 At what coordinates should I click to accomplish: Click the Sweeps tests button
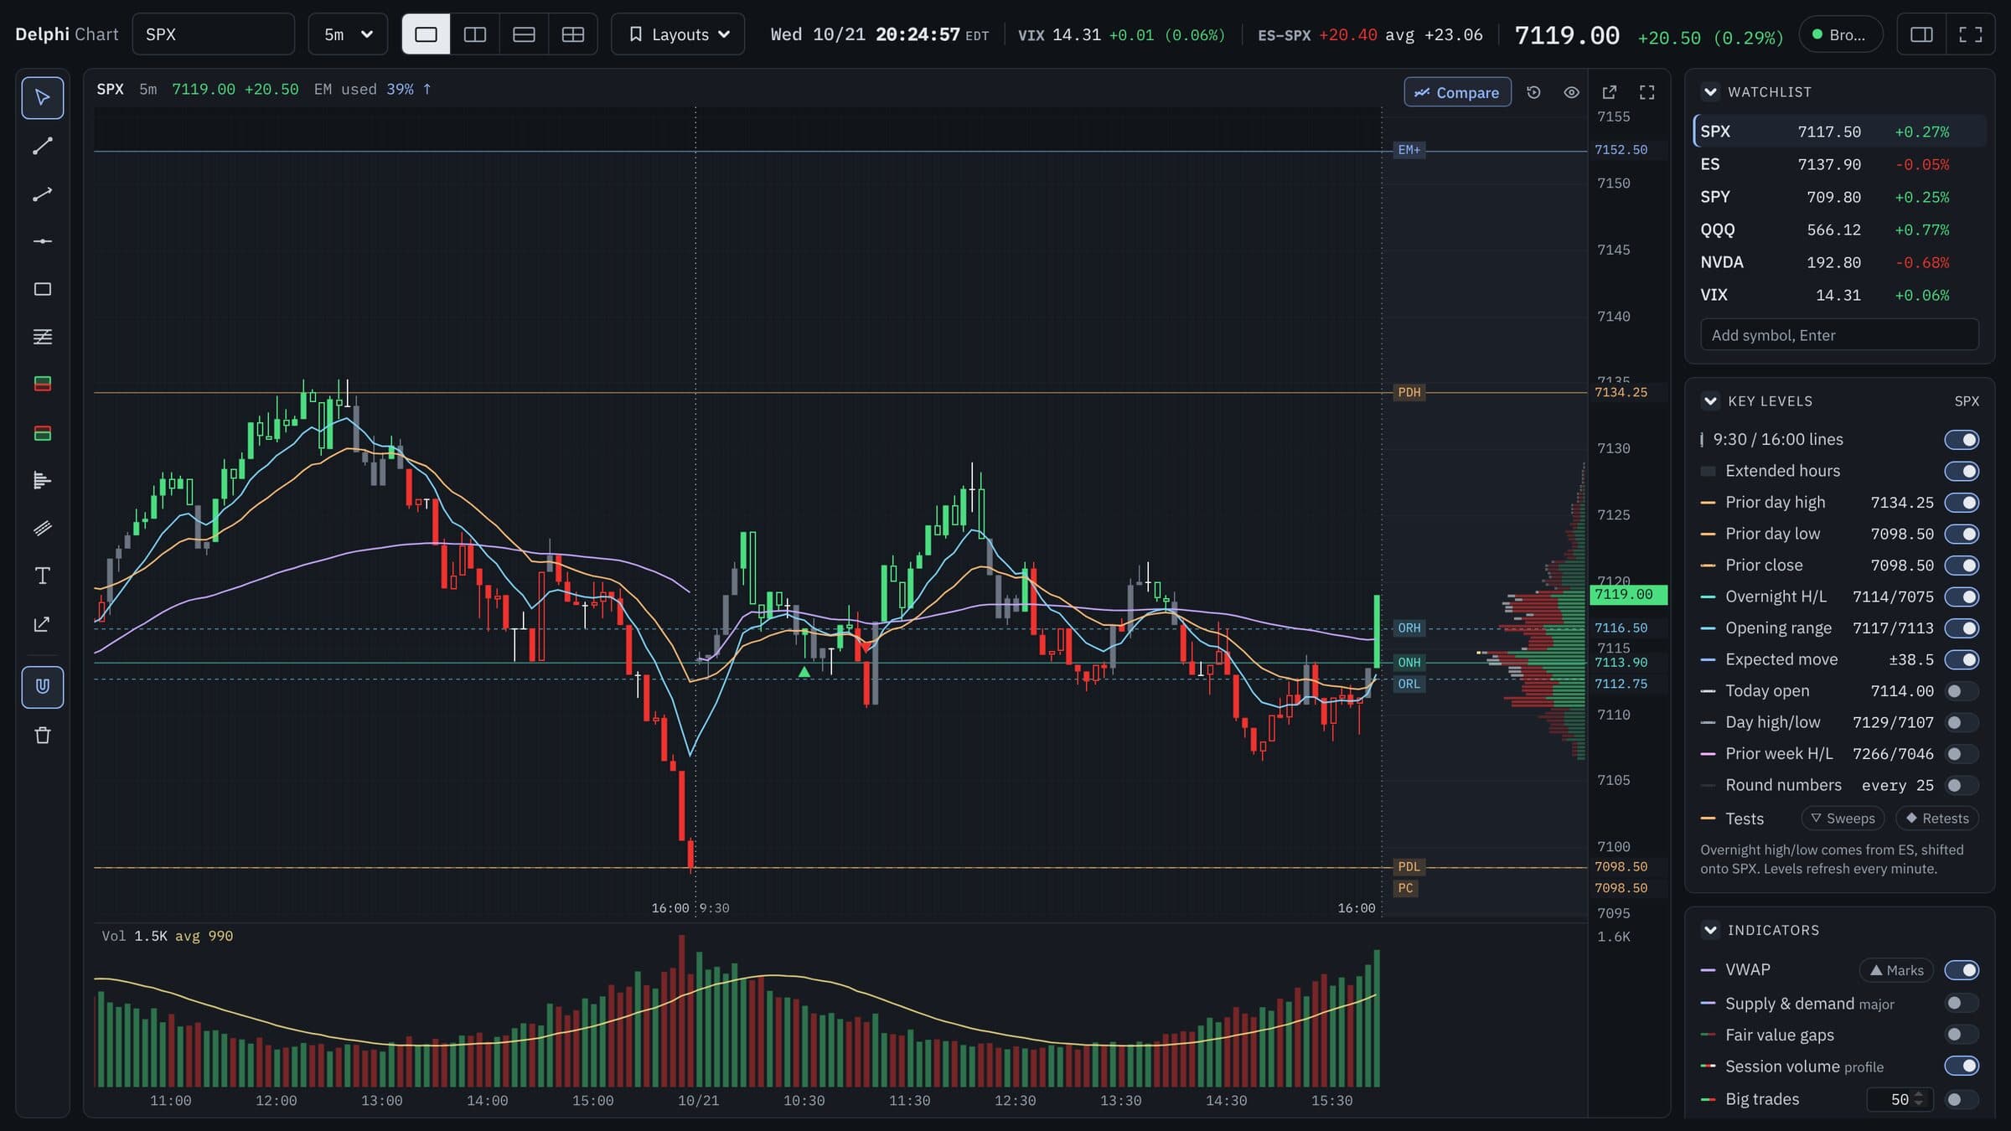[1843, 819]
